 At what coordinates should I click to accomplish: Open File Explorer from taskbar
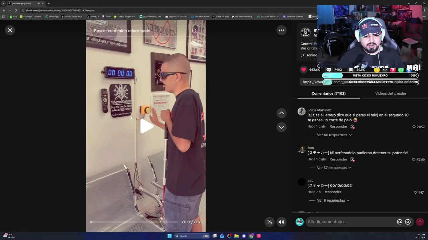point(236,236)
